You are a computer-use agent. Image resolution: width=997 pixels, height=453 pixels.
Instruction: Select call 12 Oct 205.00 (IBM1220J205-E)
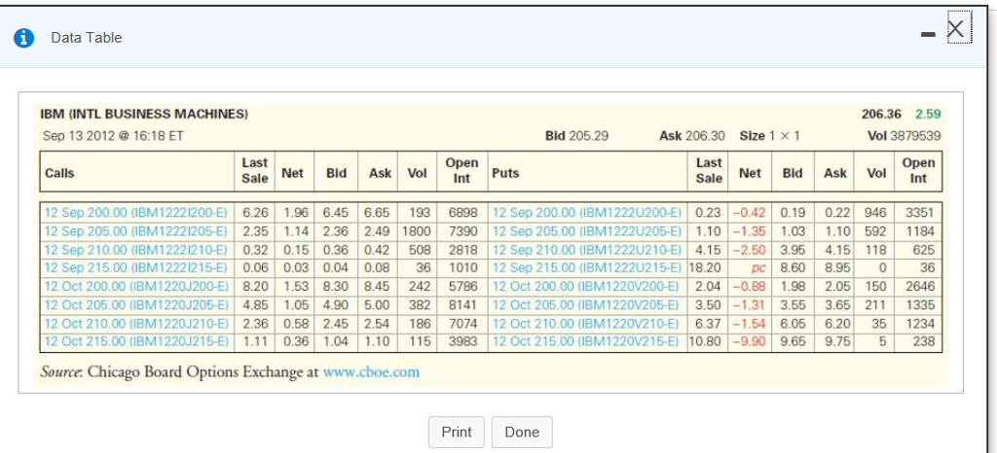pyautogui.click(x=136, y=304)
